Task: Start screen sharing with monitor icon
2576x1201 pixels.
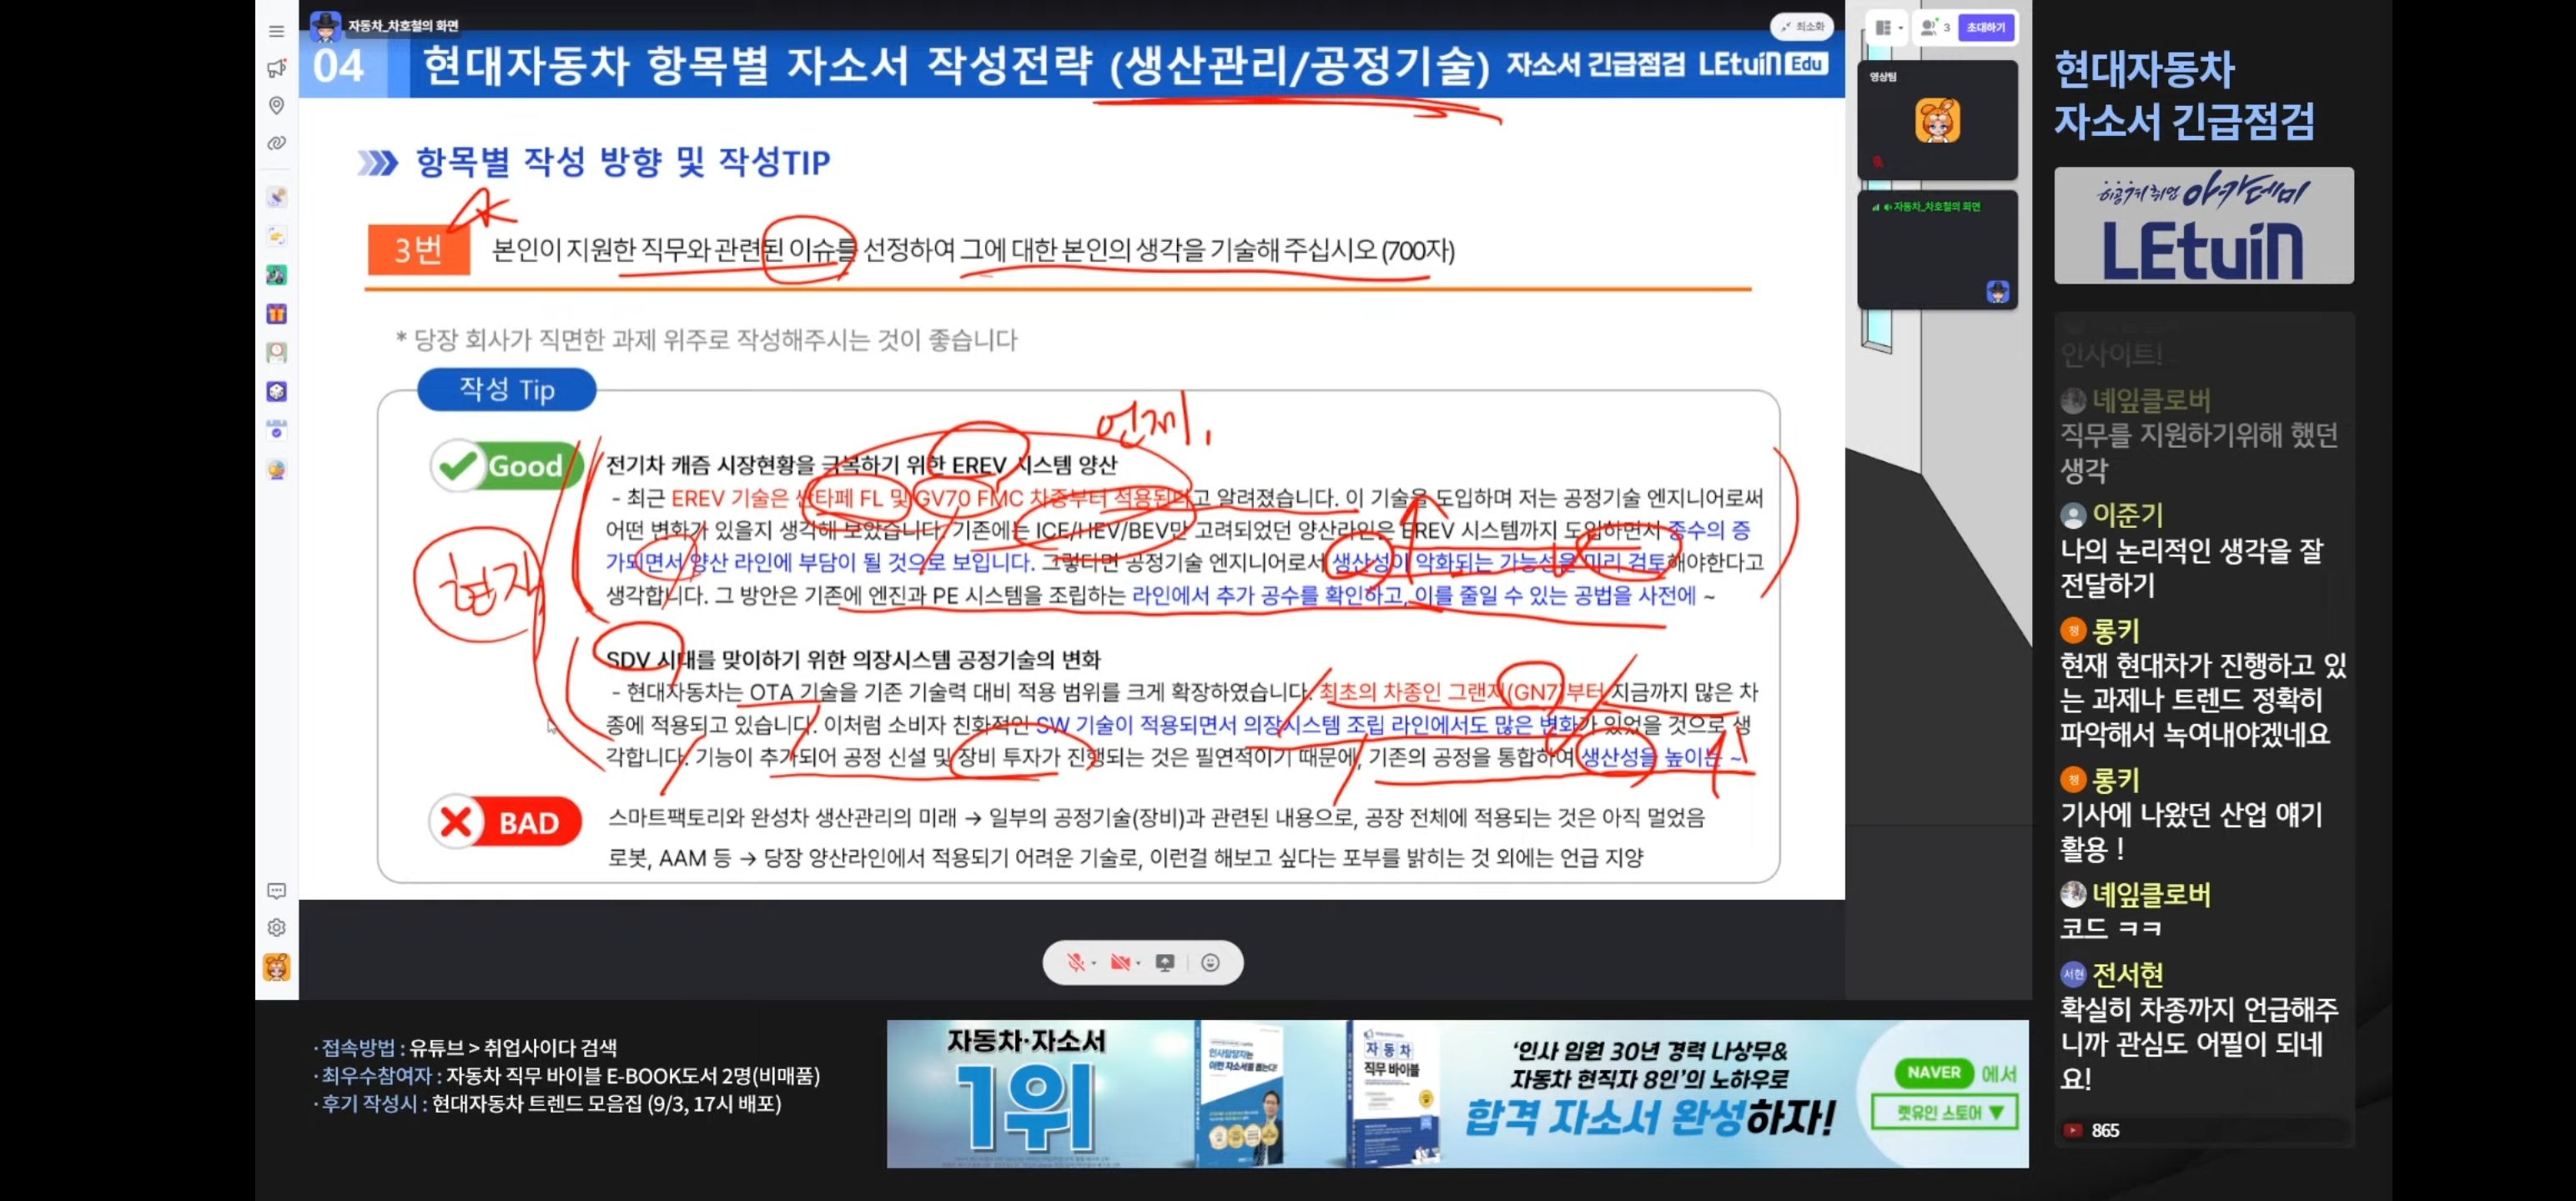Action: coord(1165,962)
